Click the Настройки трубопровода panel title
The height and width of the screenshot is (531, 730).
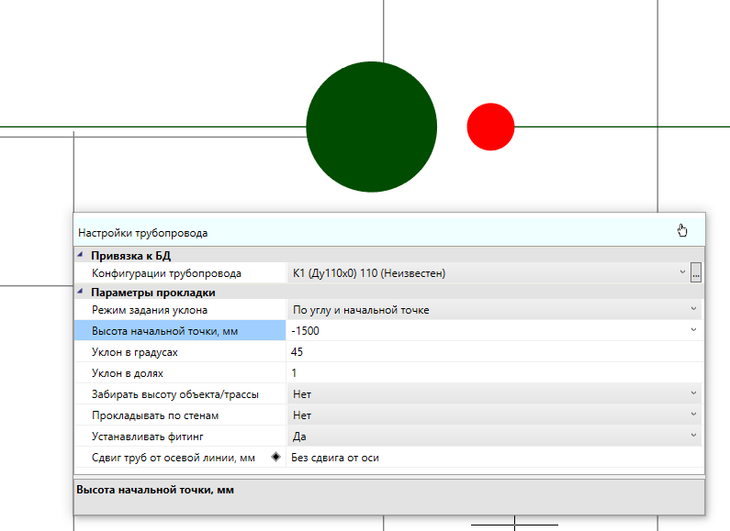pos(142,233)
